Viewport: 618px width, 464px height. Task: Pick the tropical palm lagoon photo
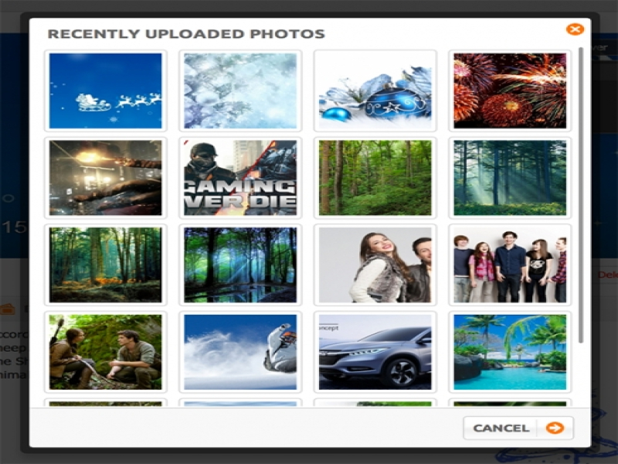tap(510, 352)
